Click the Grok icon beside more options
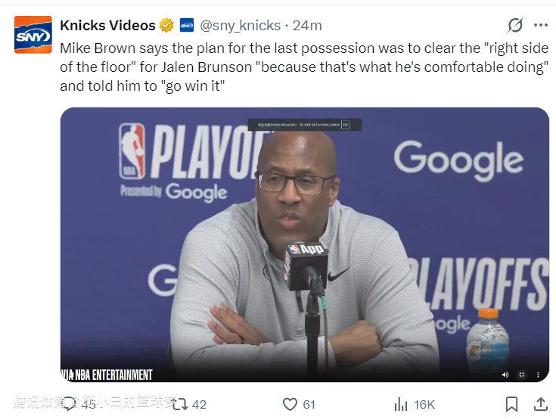Viewport: 556px width, 420px height. (x=515, y=25)
